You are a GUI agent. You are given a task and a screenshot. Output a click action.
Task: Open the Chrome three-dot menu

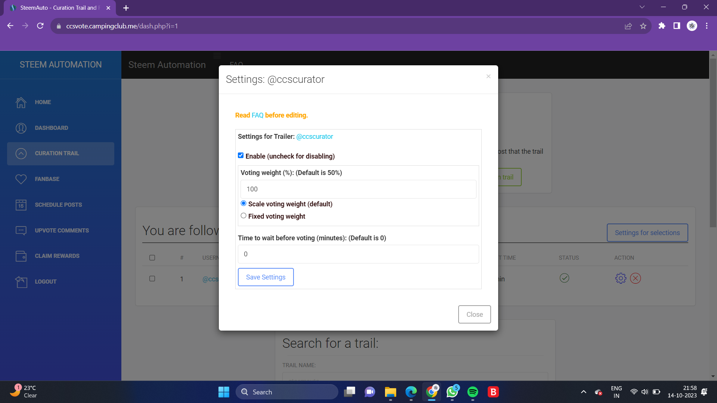(707, 26)
